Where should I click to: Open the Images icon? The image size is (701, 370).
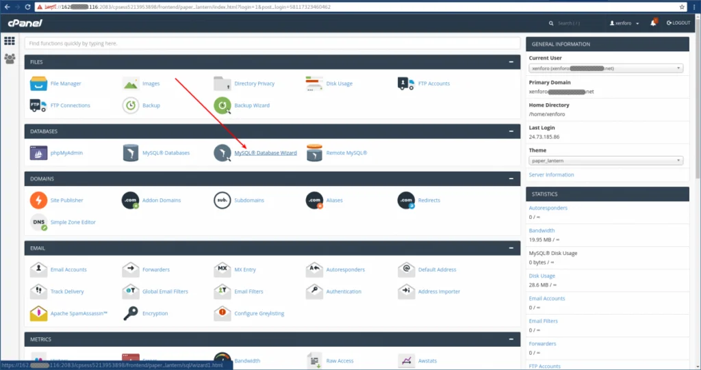pos(131,83)
